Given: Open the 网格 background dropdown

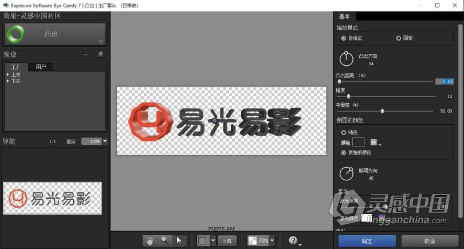Looking at the screenshot, I should pyautogui.click(x=272, y=241).
